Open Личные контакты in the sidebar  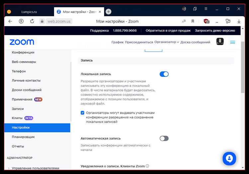26,81
